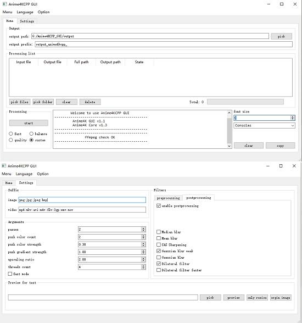Screen dimensions: 302x323
Task: Click the log panel vertical scrollbar
Action: [229, 129]
